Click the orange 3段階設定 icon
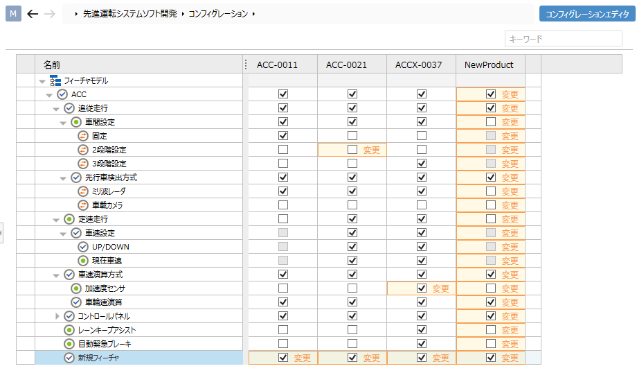This screenshot has height=373, width=637. coord(83,164)
